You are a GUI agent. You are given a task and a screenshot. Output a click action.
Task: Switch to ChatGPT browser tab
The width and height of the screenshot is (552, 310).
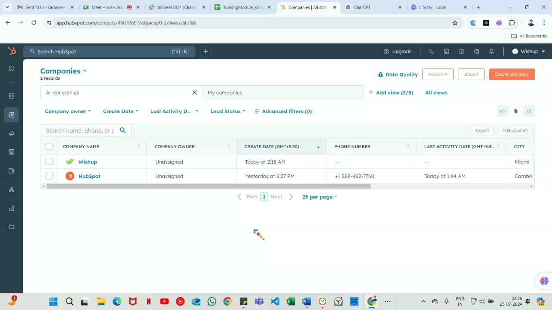point(373,7)
